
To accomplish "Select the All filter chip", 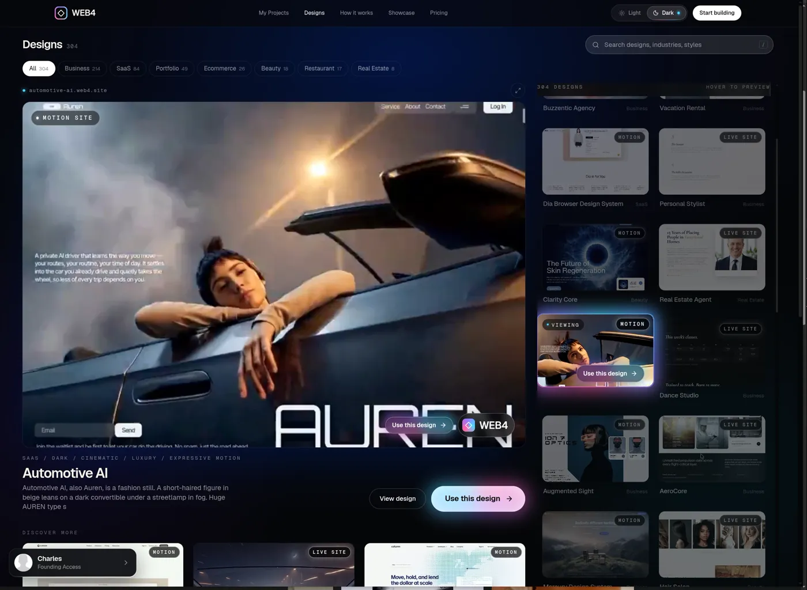I will pyautogui.click(x=39, y=69).
